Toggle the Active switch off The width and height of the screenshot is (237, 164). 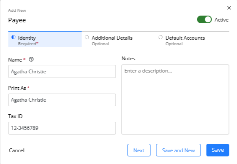pos(204,20)
